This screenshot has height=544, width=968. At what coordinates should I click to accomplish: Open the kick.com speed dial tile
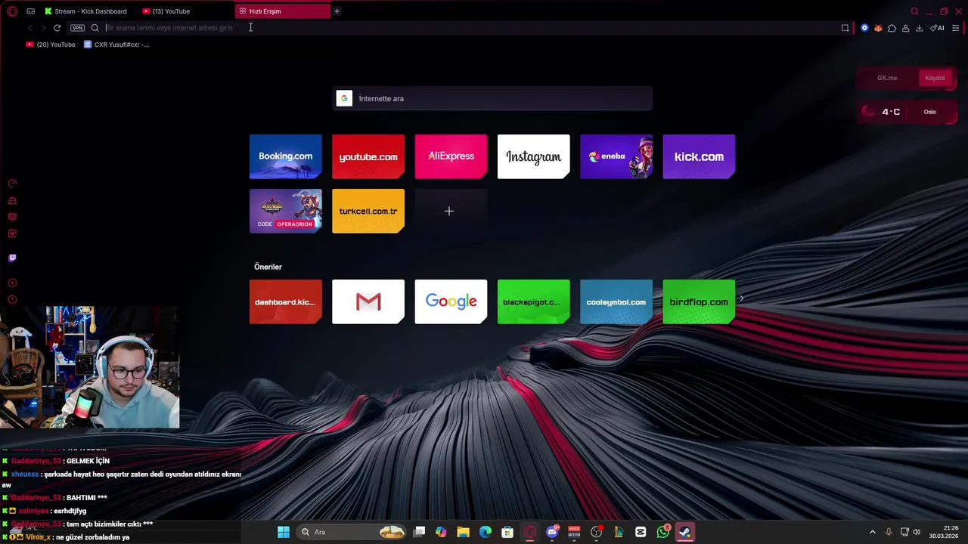click(x=699, y=156)
